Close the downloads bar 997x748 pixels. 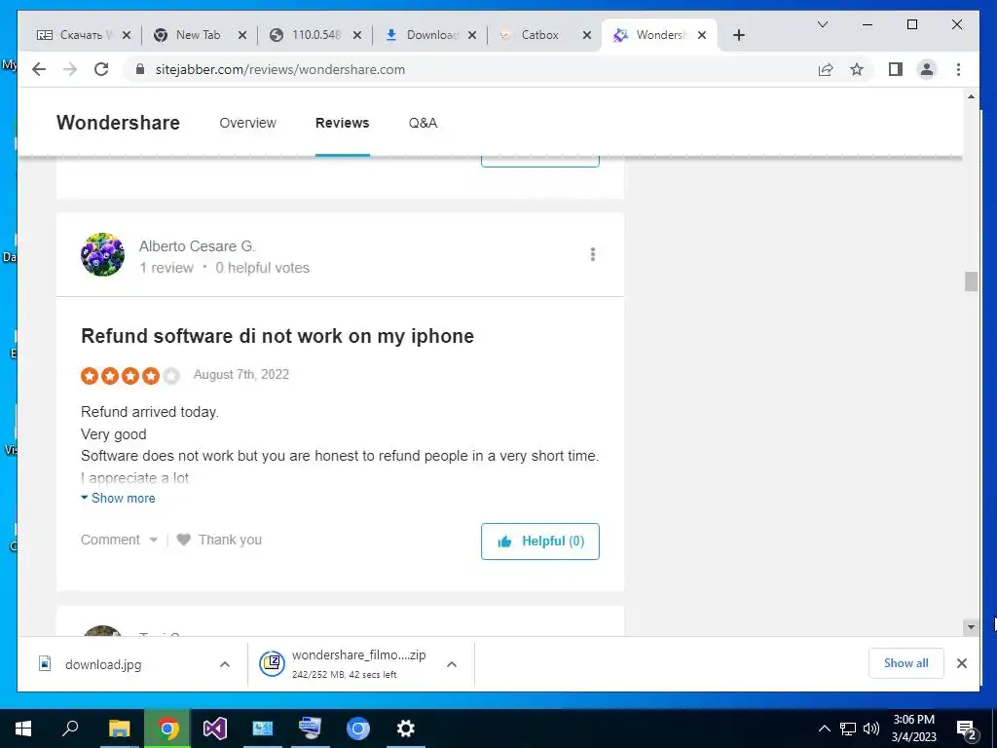click(x=962, y=663)
